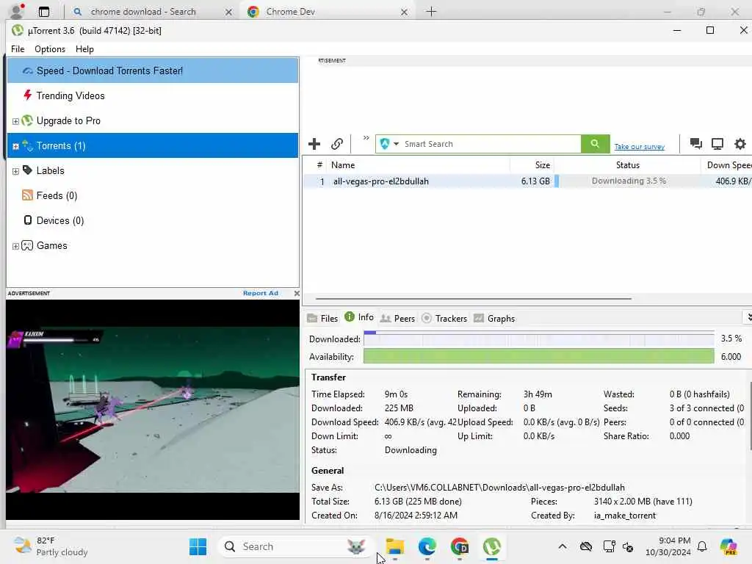Click the Copilot icon in the taskbar corner
Screen dimensions: 752x564
(x=728, y=546)
